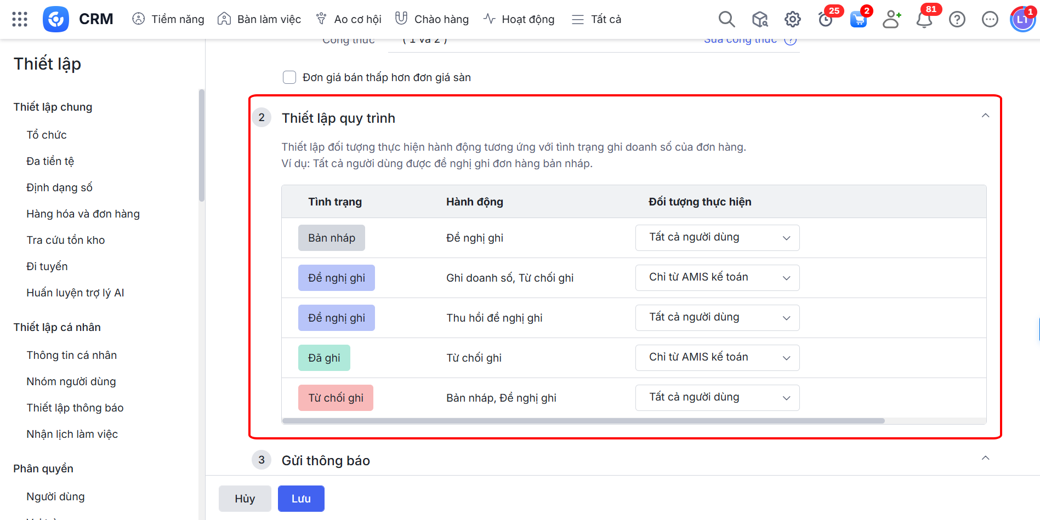Open Hàng hóa và đơn hàng settings
This screenshot has height=520, width=1040.
coord(83,214)
